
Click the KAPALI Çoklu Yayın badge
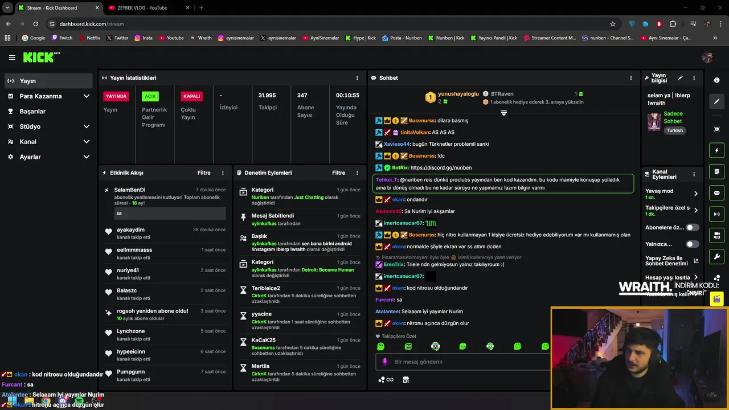pos(192,96)
